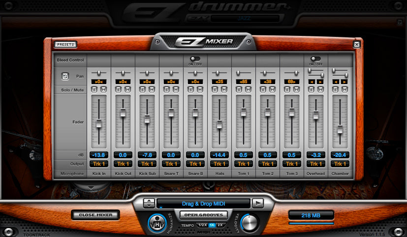Mute the Snare T channel
Screen dimensions: 407x237
(176, 89)
